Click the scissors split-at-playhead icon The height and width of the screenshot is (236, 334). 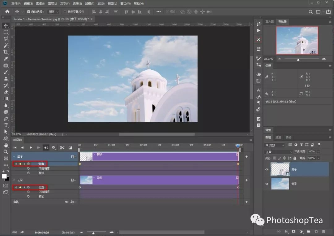point(62,148)
